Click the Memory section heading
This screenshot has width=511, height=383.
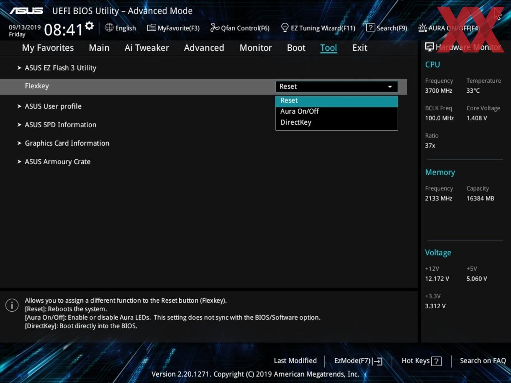click(x=440, y=172)
